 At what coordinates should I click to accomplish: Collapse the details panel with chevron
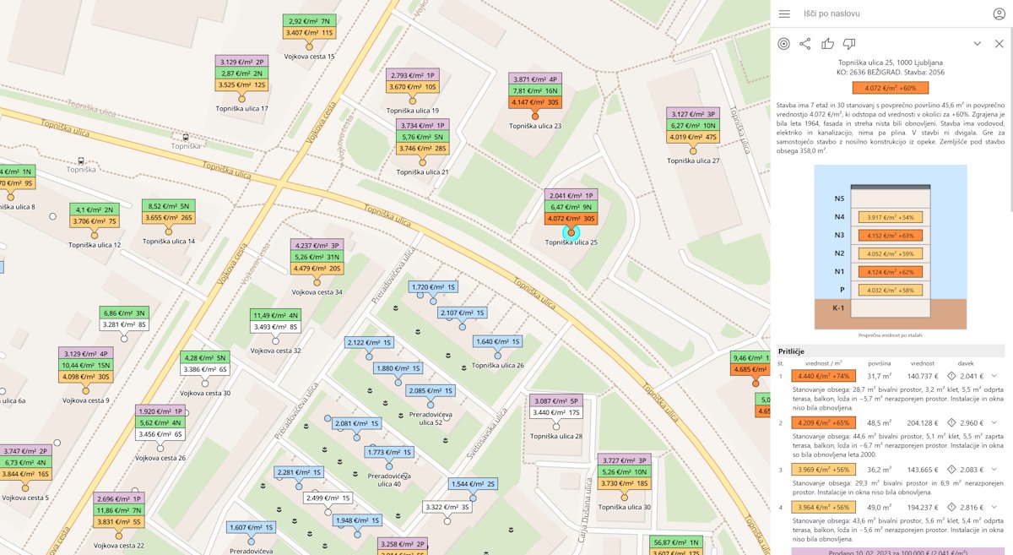[978, 44]
